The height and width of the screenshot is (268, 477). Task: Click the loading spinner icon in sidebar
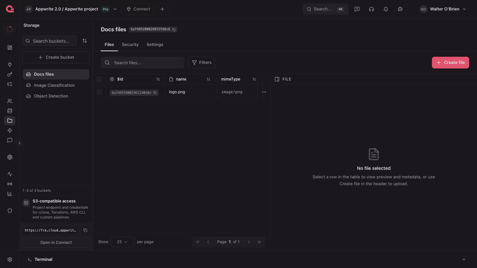click(x=10, y=29)
